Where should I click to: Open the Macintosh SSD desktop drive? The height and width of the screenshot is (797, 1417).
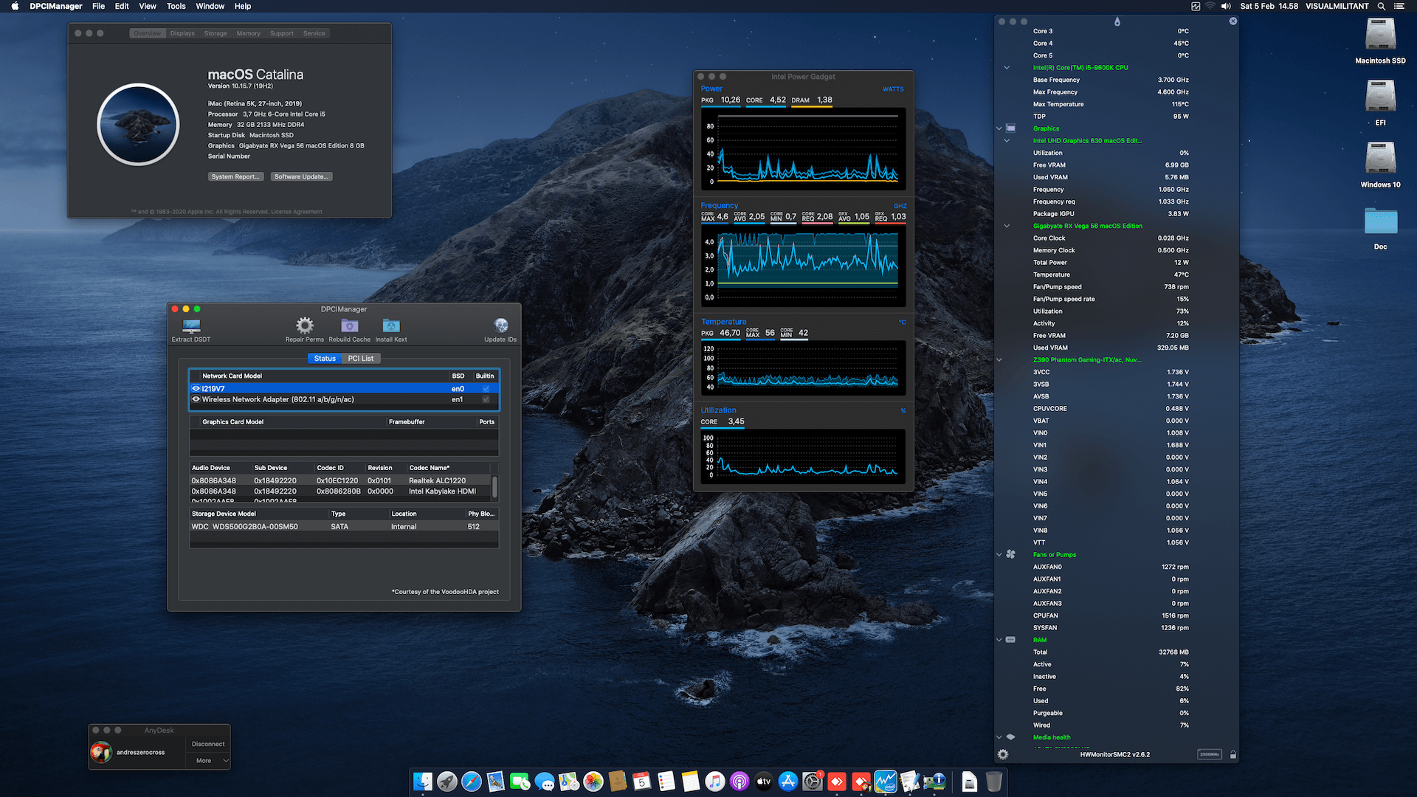pyautogui.click(x=1379, y=35)
